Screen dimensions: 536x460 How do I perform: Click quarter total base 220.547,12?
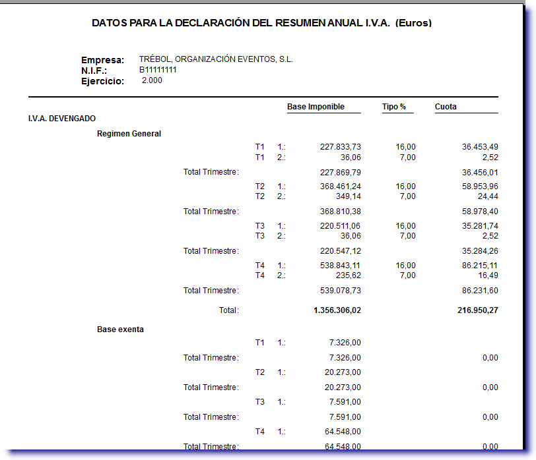click(341, 251)
